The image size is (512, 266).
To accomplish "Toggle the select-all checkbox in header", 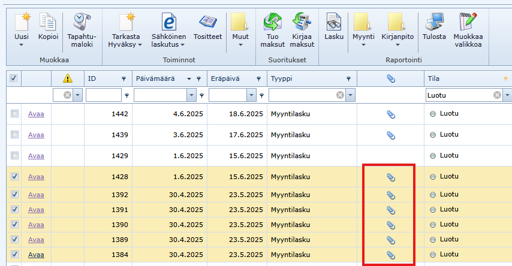I will tap(14, 78).
